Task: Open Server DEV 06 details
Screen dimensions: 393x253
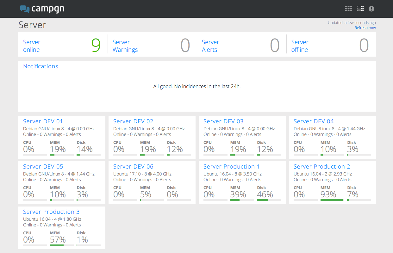Action: [133, 167]
